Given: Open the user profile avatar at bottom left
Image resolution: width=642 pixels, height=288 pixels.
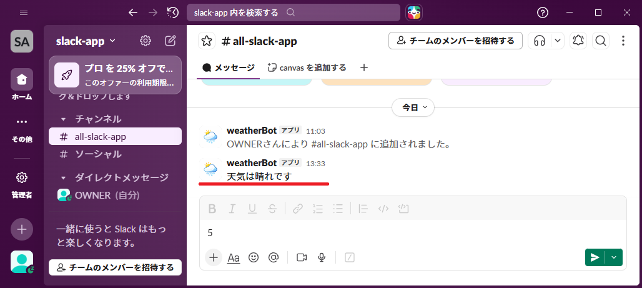Looking at the screenshot, I should click(22, 262).
